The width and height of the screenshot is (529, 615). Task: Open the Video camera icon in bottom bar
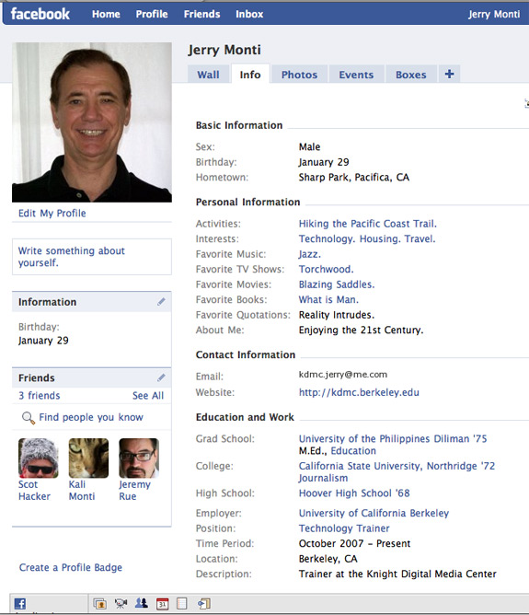121,604
